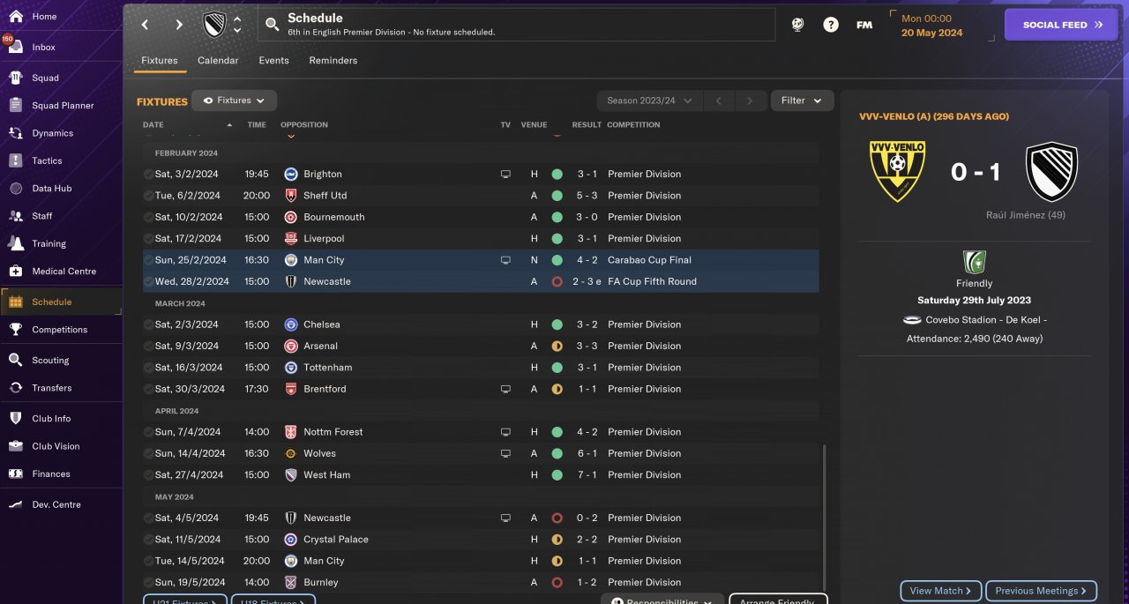Tick the Burnley 19/5/2024 fixture checkmark
The width and height of the screenshot is (1129, 604).
point(148,583)
